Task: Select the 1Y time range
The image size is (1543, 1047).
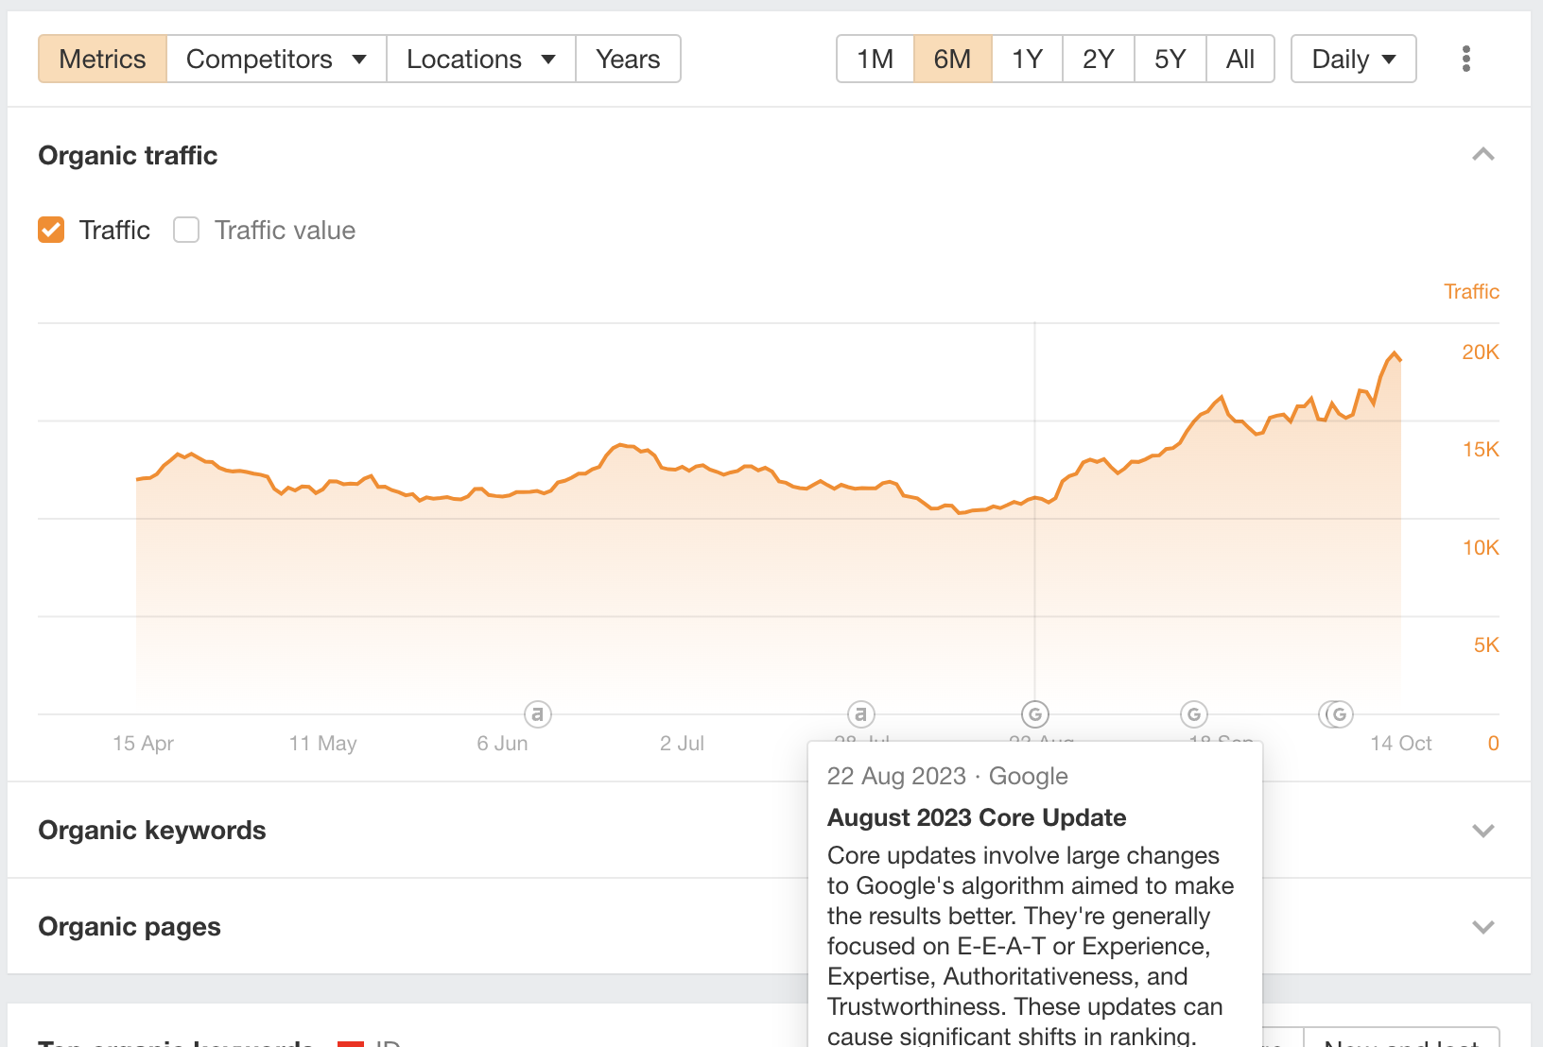Action: pyautogui.click(x=1027, y=59)
